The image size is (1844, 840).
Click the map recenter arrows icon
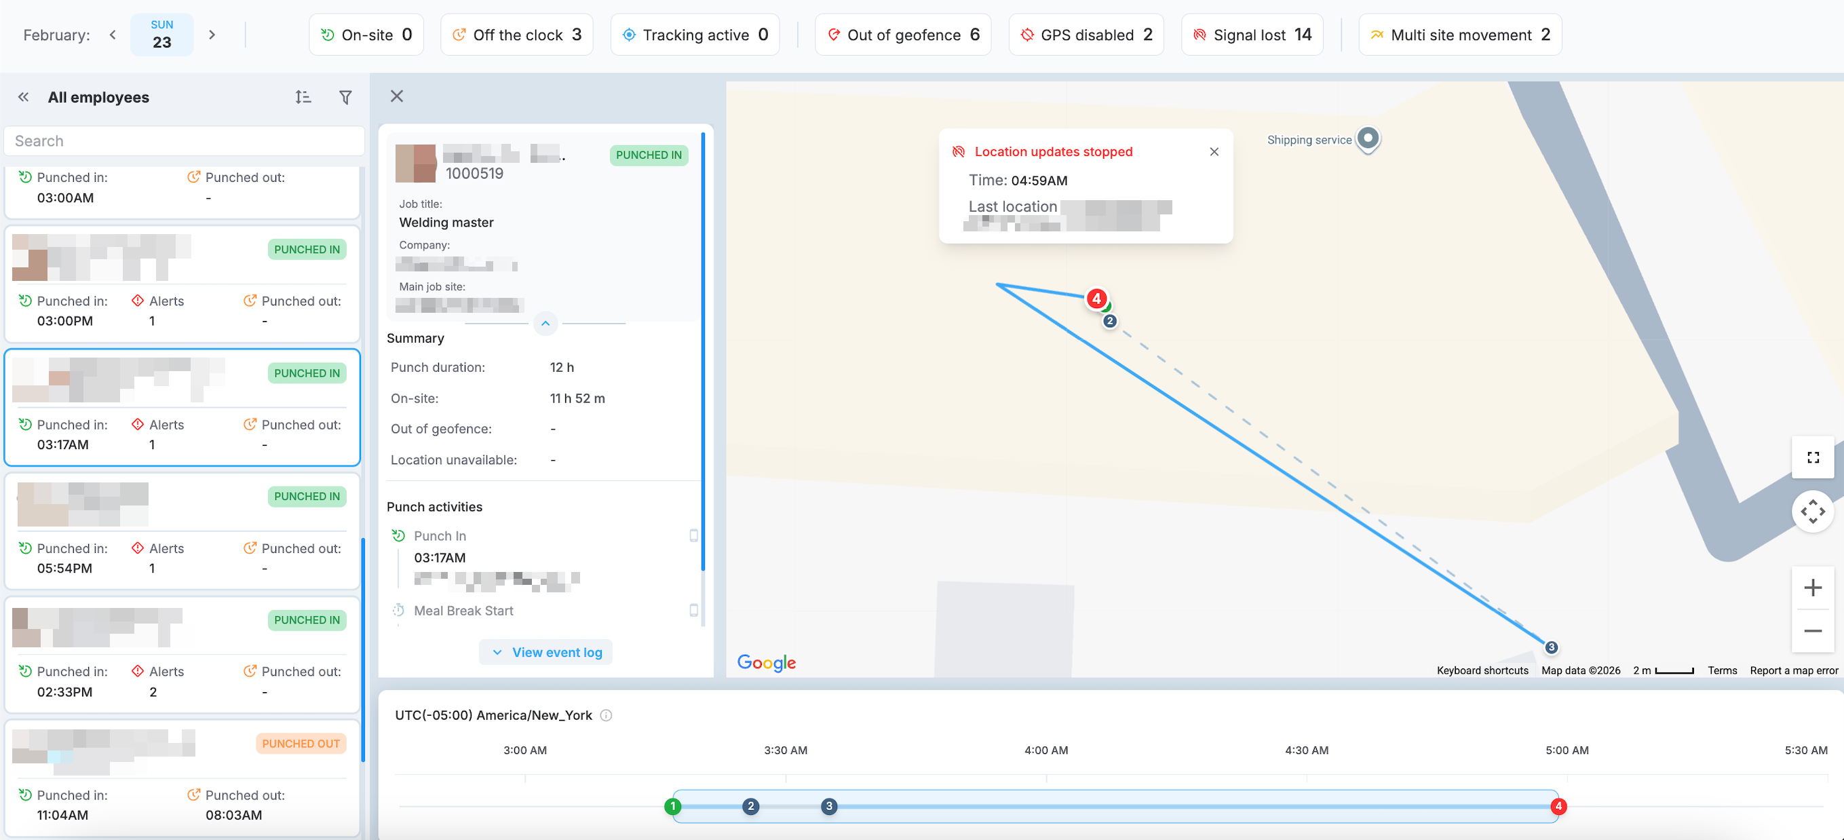1812,512
